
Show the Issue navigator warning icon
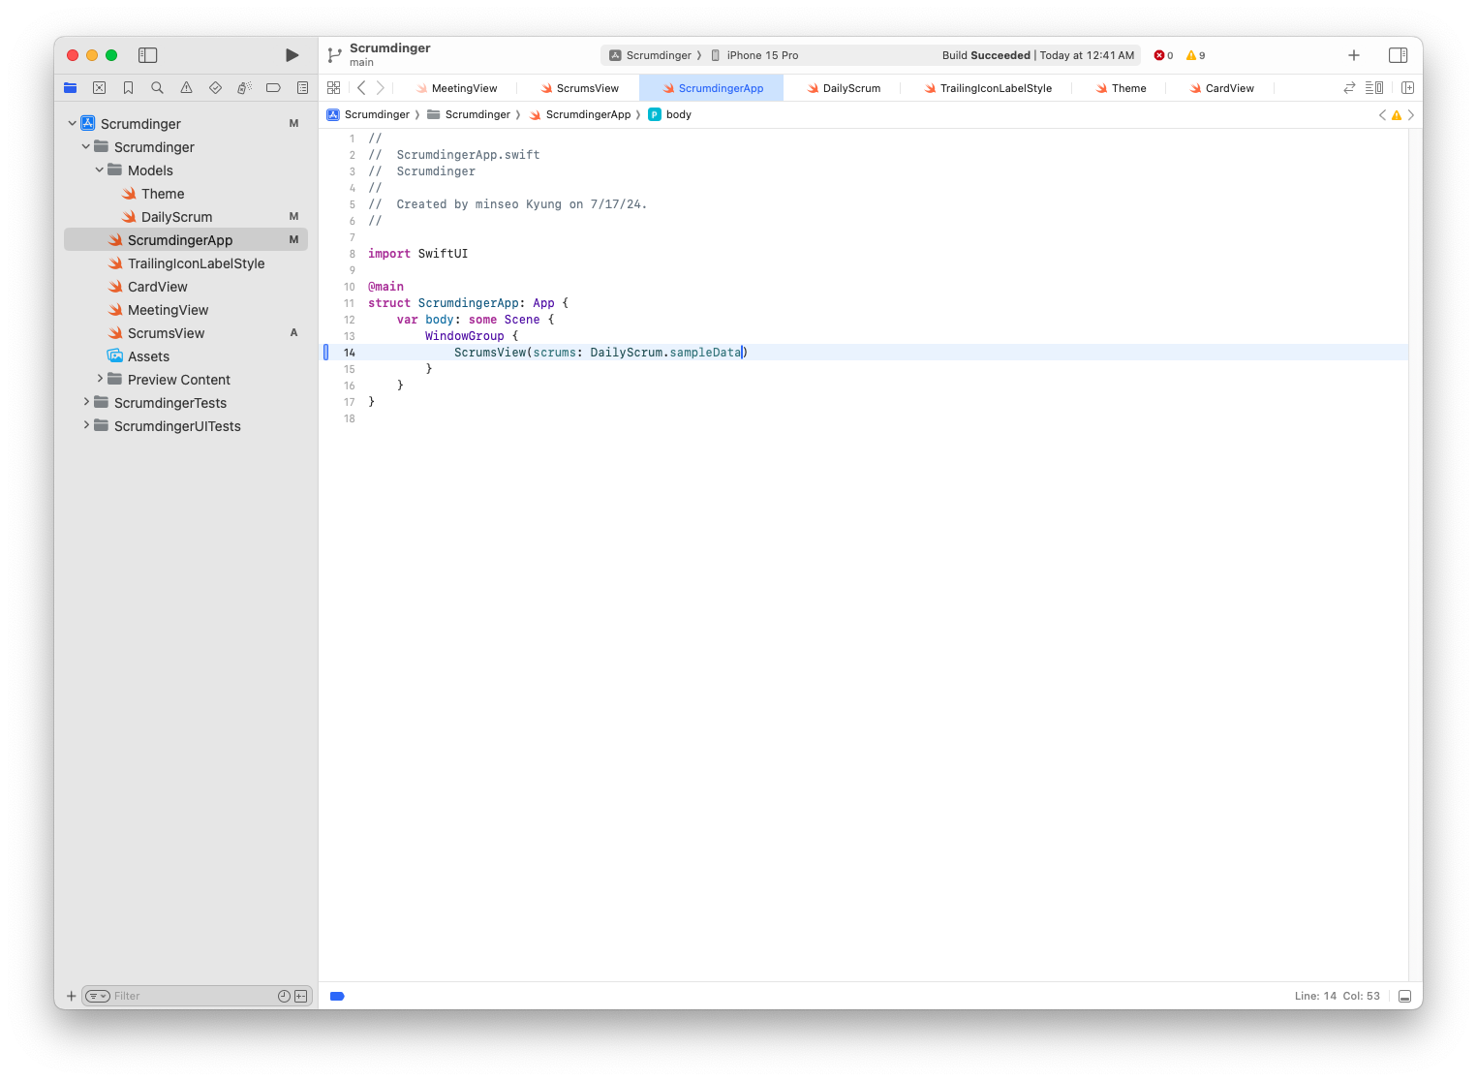(x=186, y=88)
